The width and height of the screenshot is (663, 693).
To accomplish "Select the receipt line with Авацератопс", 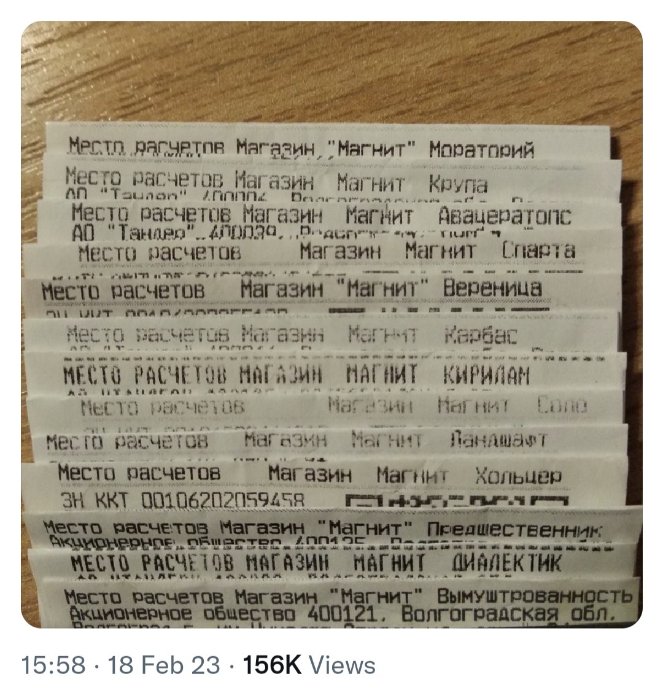I will (x=320, y=215).
